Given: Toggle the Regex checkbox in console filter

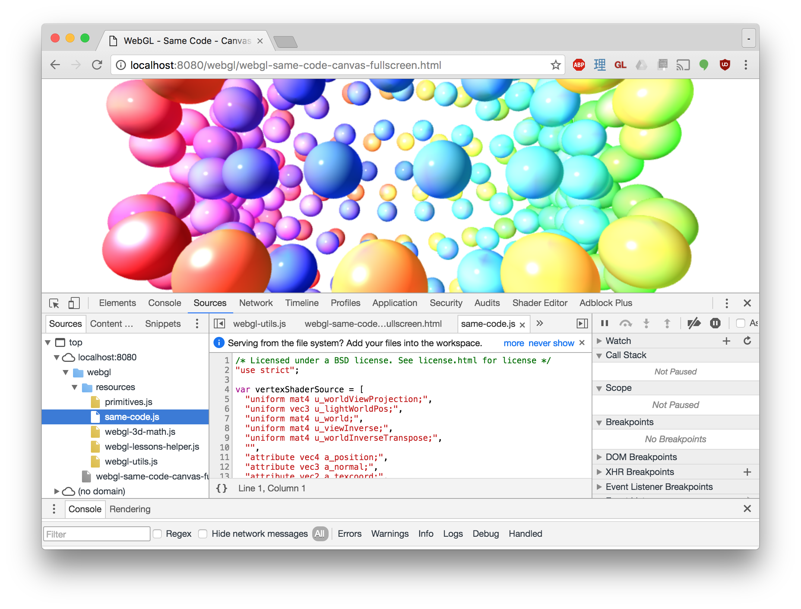Looking at the screenshot, I should point(140,533).
